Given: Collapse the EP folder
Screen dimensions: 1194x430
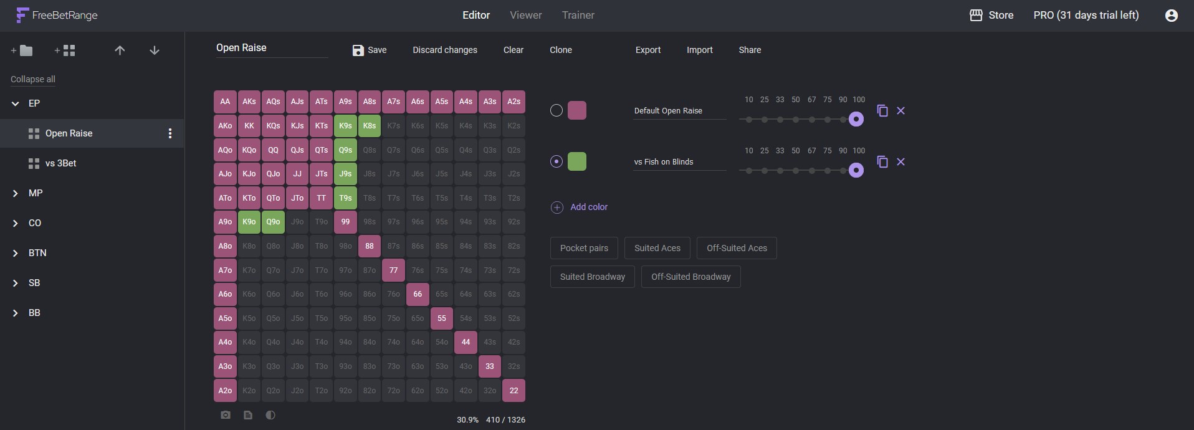Looking at the screenshot, I should point(16,103).
